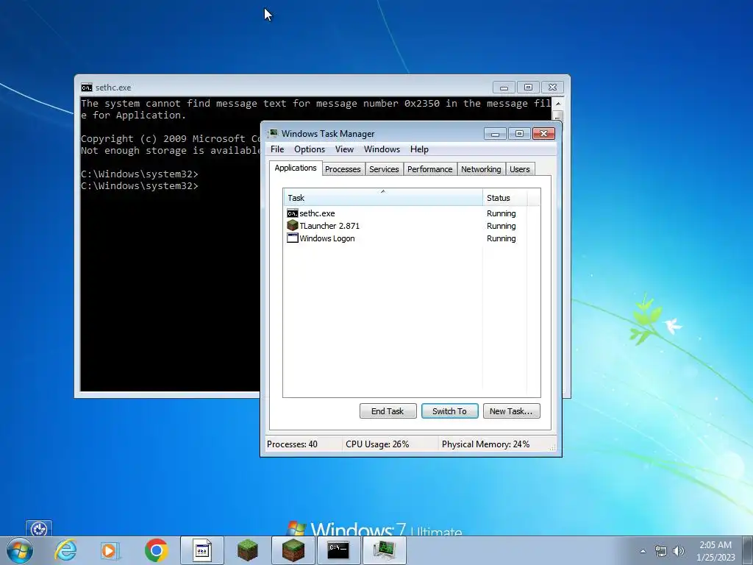Open the Options menu in Task Manager

pyautogui.click(x=310, y=149)
